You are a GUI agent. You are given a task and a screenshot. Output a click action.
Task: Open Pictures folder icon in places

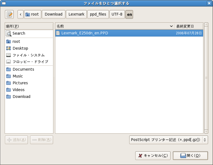tap(8, 83)
